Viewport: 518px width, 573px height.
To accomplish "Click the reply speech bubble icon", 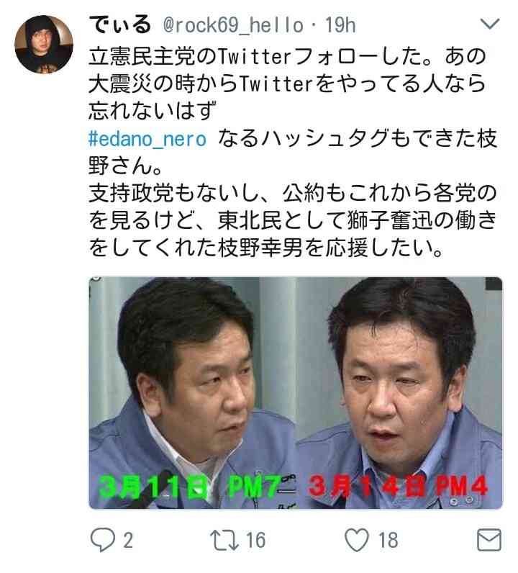I will click(x=103, y=539).
